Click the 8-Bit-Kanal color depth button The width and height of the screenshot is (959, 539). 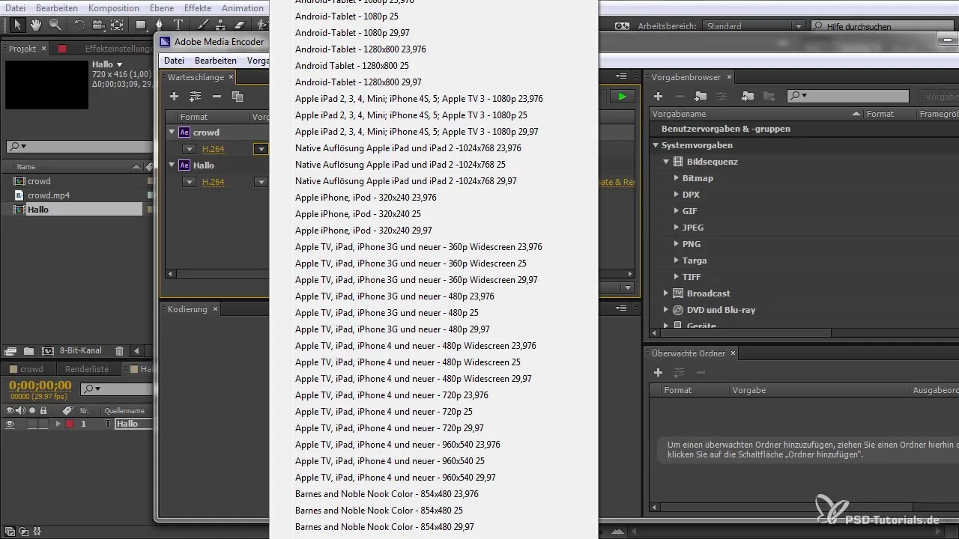point(80,350)
